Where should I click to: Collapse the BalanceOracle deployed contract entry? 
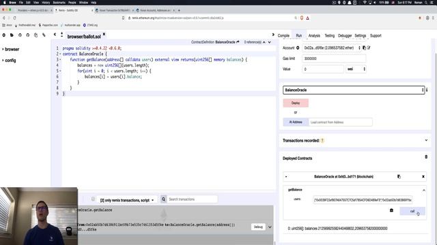[x=286, y=177]
